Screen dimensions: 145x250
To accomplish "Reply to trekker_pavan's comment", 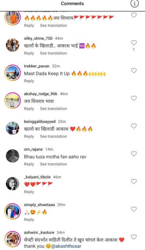I will tap(29, 81).
